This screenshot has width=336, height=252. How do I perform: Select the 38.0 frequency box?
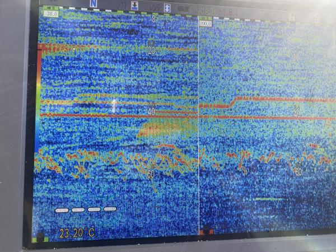click(51, 14)
